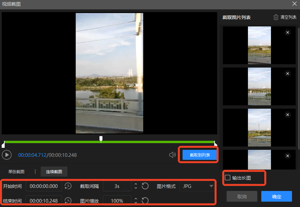Adjust 图片缩放 stepper arrows
The image size is (300, 207).
coord(135,201)
